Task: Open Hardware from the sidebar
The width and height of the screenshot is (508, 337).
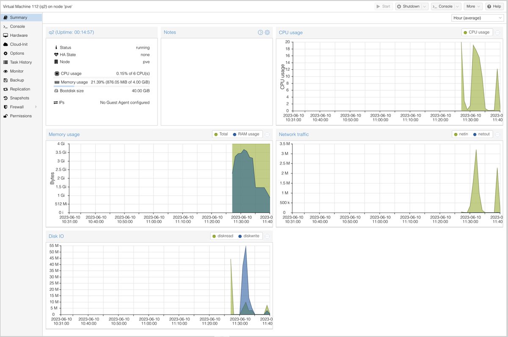Action: (x=19, y=36)
